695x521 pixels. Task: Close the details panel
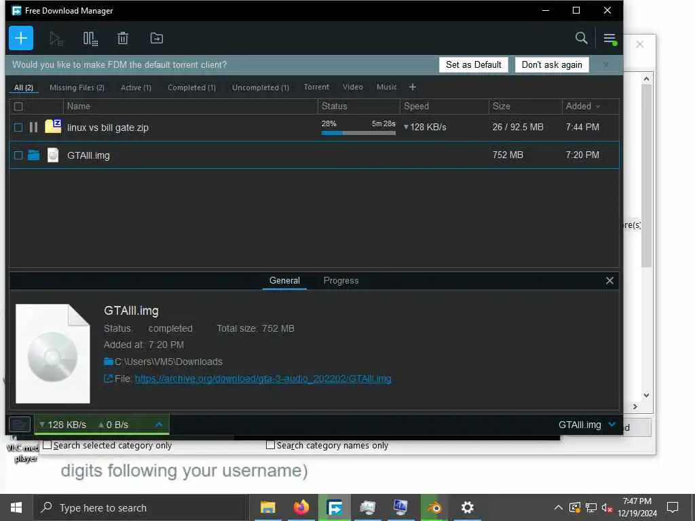pos(609,280)
